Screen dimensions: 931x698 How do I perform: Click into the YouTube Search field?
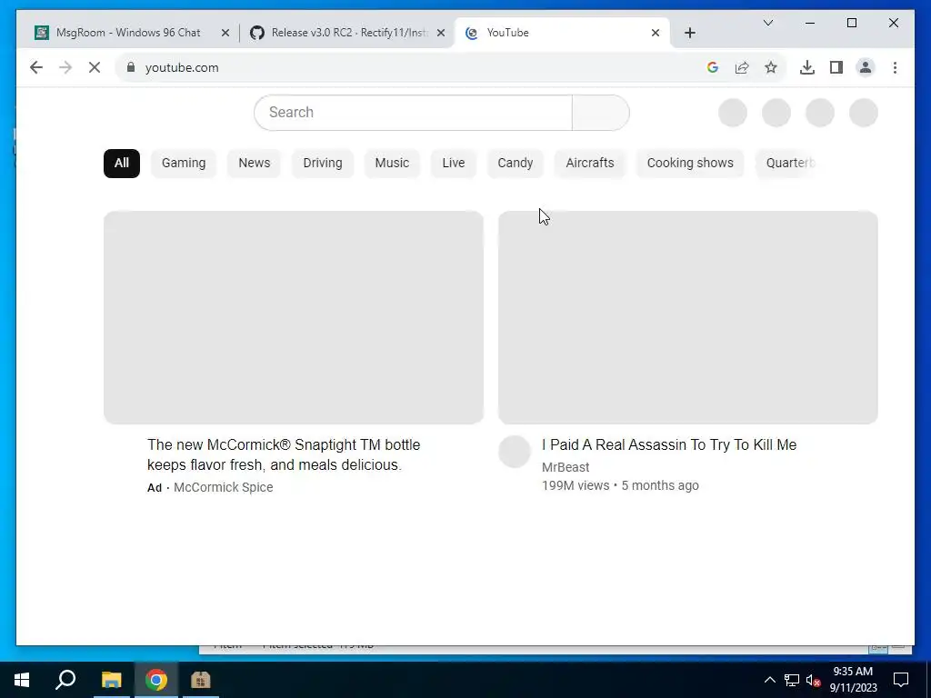(x=413, y=112)
